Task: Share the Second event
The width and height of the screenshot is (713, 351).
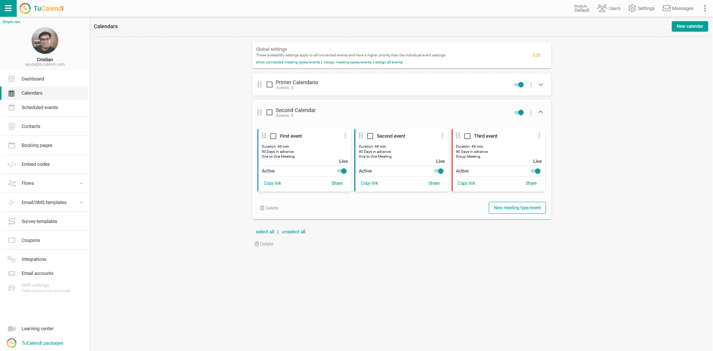Action: click(434, 183)
